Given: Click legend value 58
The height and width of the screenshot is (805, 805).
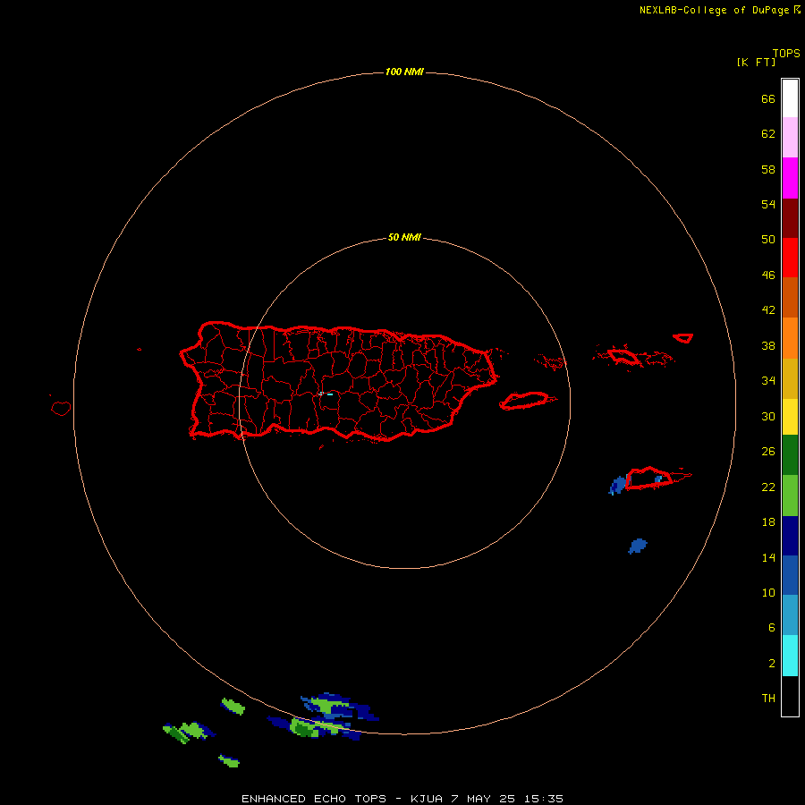Looking at the screenshot, I should click(x=768, y=169).
